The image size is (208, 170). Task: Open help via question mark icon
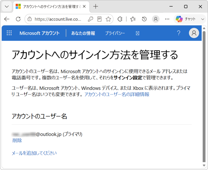[178, 33]
